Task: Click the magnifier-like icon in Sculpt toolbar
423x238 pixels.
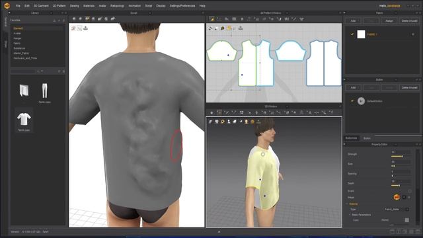Action: coord(106,19)
